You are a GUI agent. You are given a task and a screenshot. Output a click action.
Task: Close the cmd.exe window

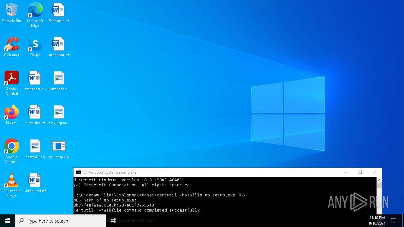[375, 172]
